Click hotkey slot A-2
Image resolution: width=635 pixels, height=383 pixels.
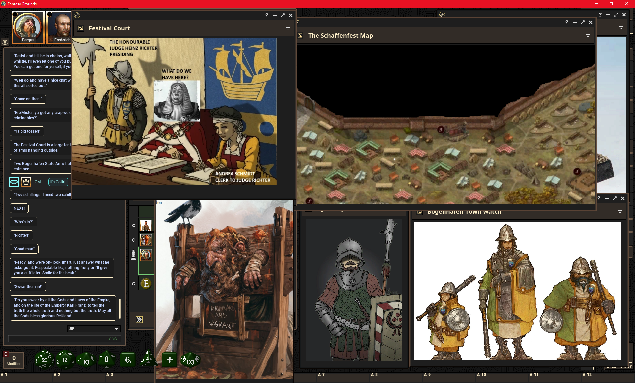[x=79, y=377]
